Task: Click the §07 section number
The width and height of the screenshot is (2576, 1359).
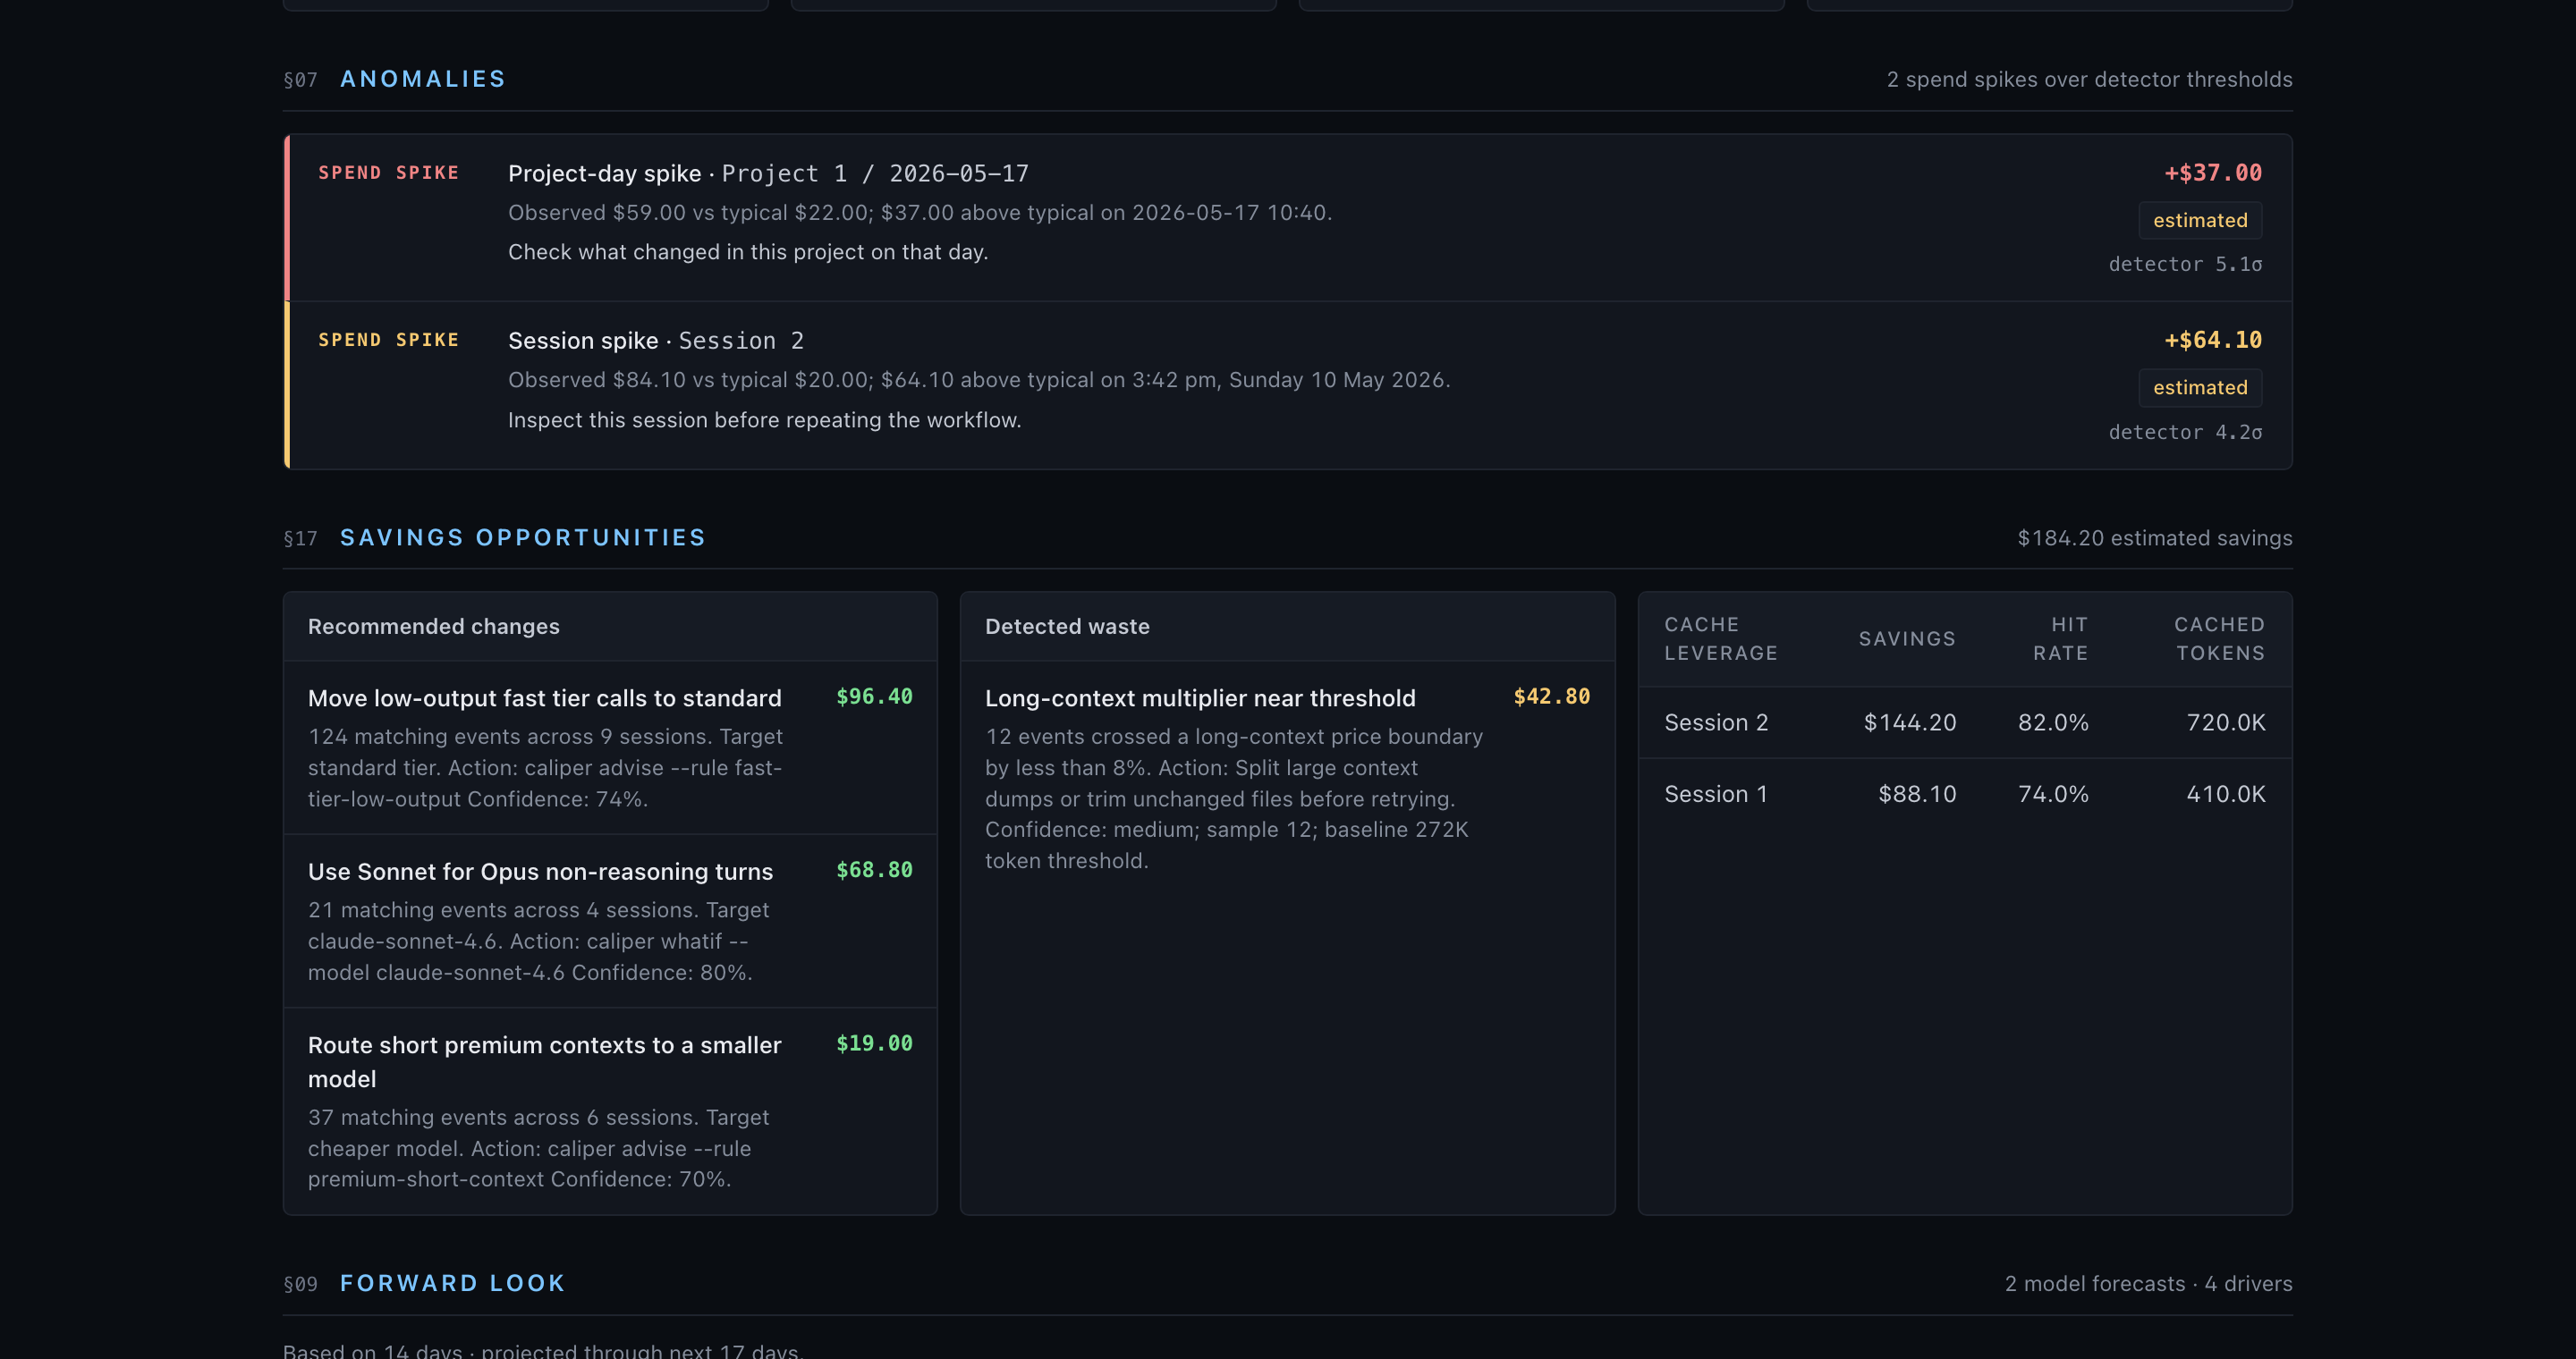Action: click(x=300, y=80)
